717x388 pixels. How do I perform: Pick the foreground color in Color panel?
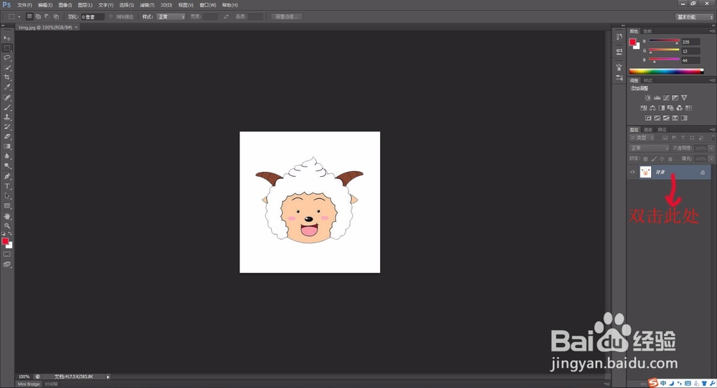pos(632,42)
